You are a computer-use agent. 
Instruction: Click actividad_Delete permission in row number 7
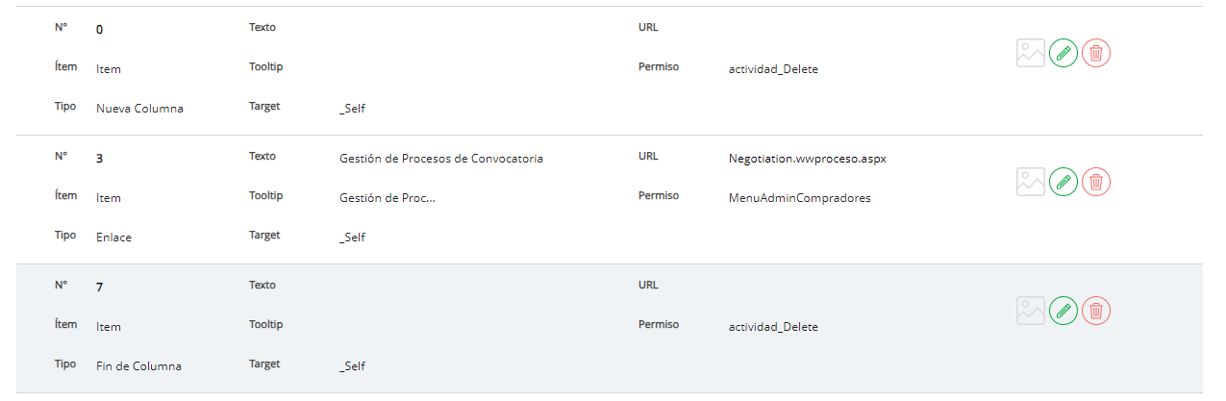(773, 327)
